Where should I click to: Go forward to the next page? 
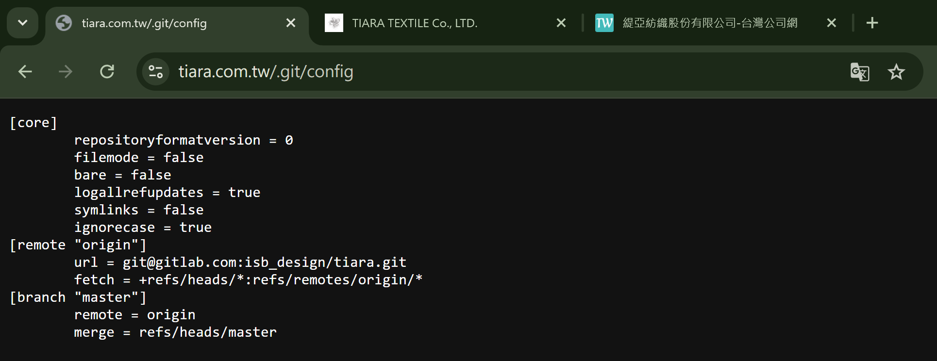(x=66, y=72)
